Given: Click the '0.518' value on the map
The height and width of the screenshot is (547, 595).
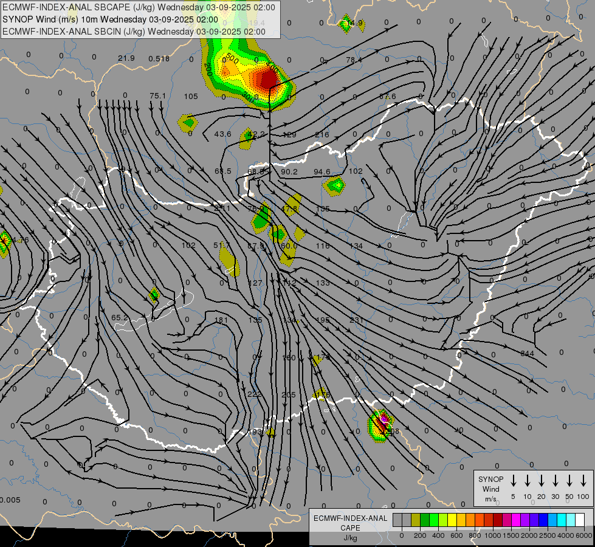Looking at the screenshot, I should [x=159, y=58].
